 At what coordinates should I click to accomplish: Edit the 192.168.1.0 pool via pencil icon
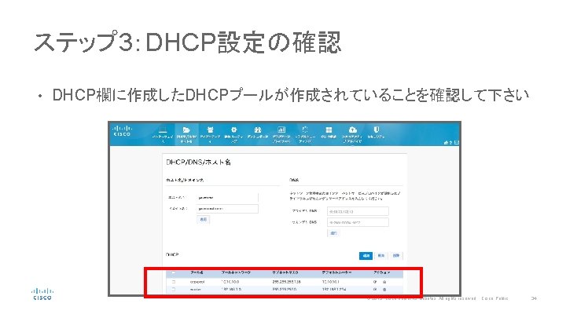point(375,290)
